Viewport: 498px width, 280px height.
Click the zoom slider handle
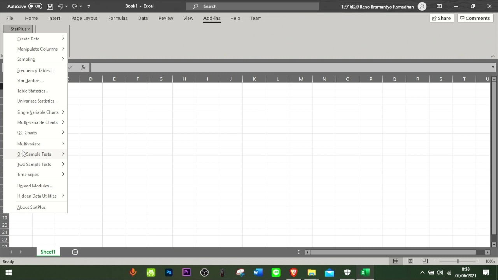(458, 261)
